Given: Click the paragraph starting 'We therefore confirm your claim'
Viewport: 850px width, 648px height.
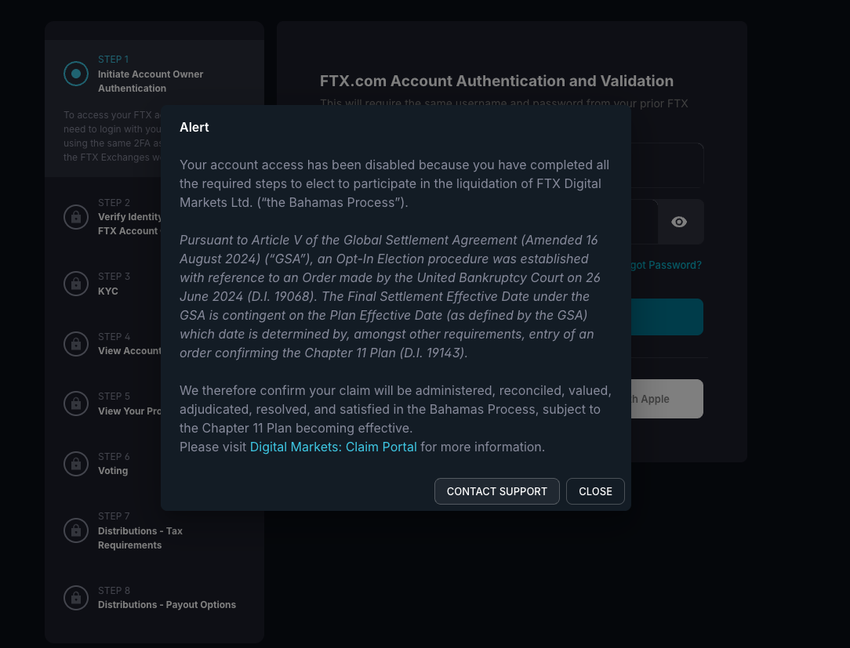Looking at the screenshot, I should [x=396, y=409].
